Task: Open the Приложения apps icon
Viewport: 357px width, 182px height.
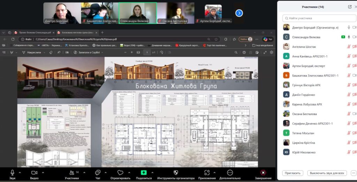Action: (207, 173)
